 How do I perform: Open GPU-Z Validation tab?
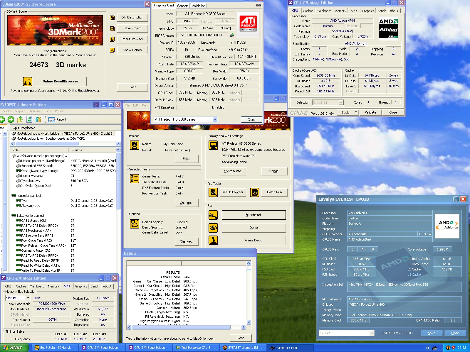tap(199, 6)
